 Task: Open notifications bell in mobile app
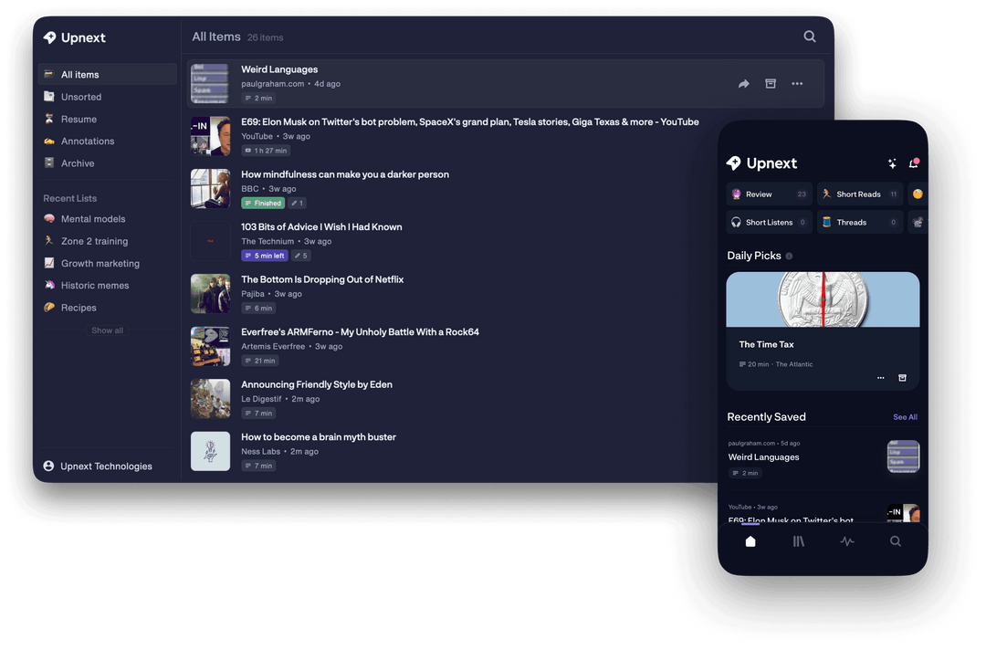coord(913,163)
